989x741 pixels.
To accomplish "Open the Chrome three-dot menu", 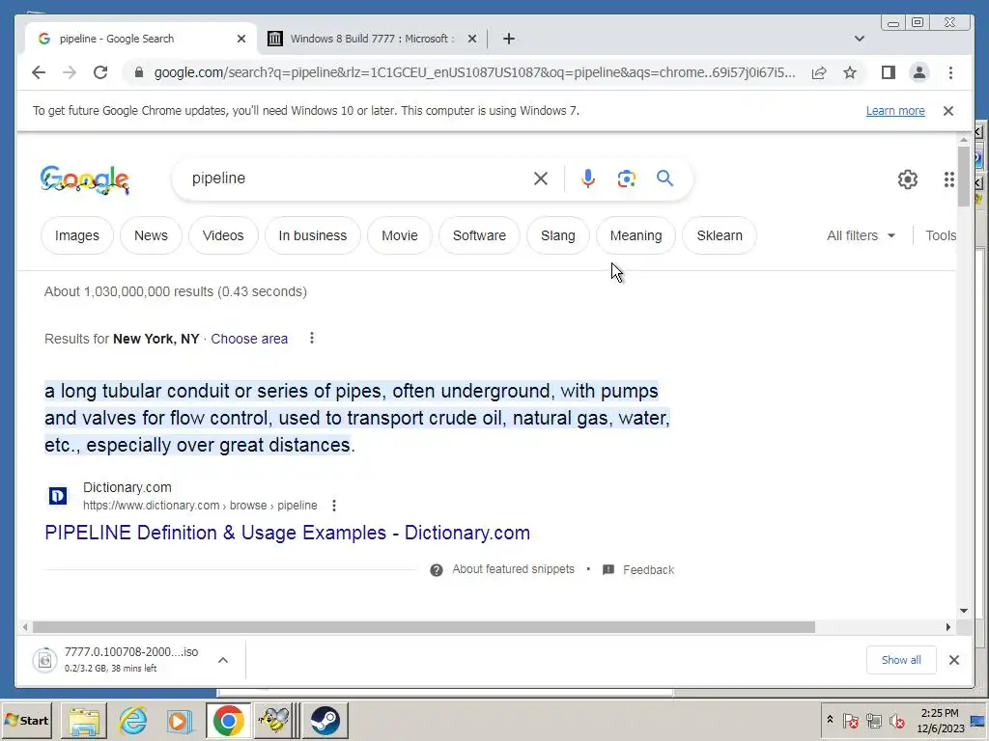I will click(x=950, y=72).
